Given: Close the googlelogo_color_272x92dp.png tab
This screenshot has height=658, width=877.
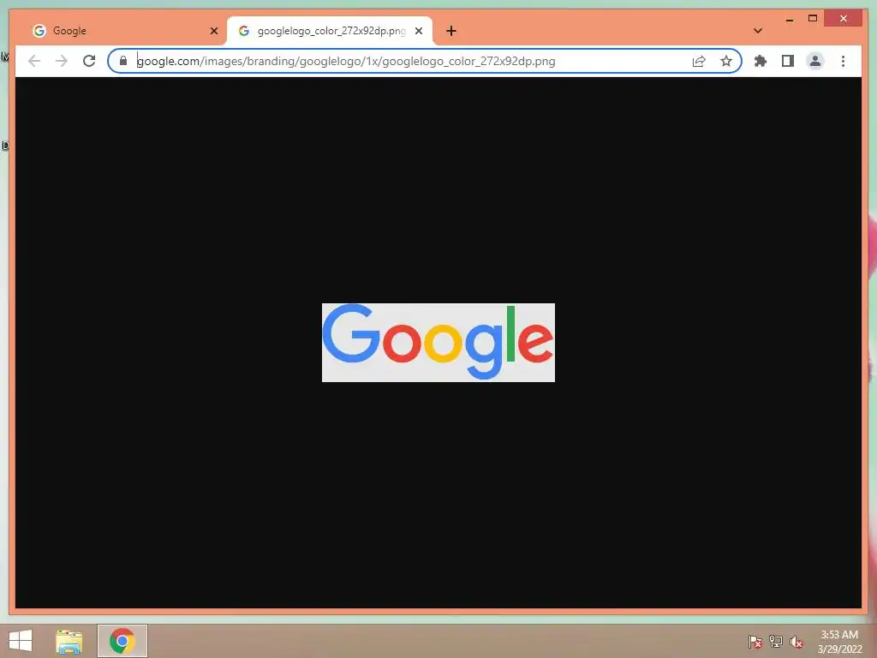Looking at the screenshot, I should 418,31.
